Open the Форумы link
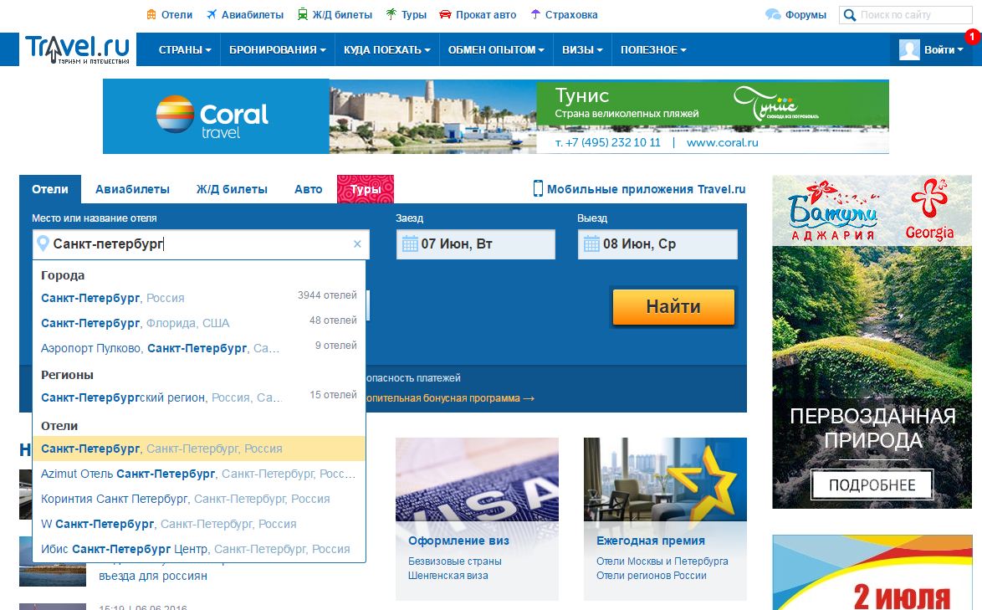Viewport: 982px width, 610px height. coord(806,14)
